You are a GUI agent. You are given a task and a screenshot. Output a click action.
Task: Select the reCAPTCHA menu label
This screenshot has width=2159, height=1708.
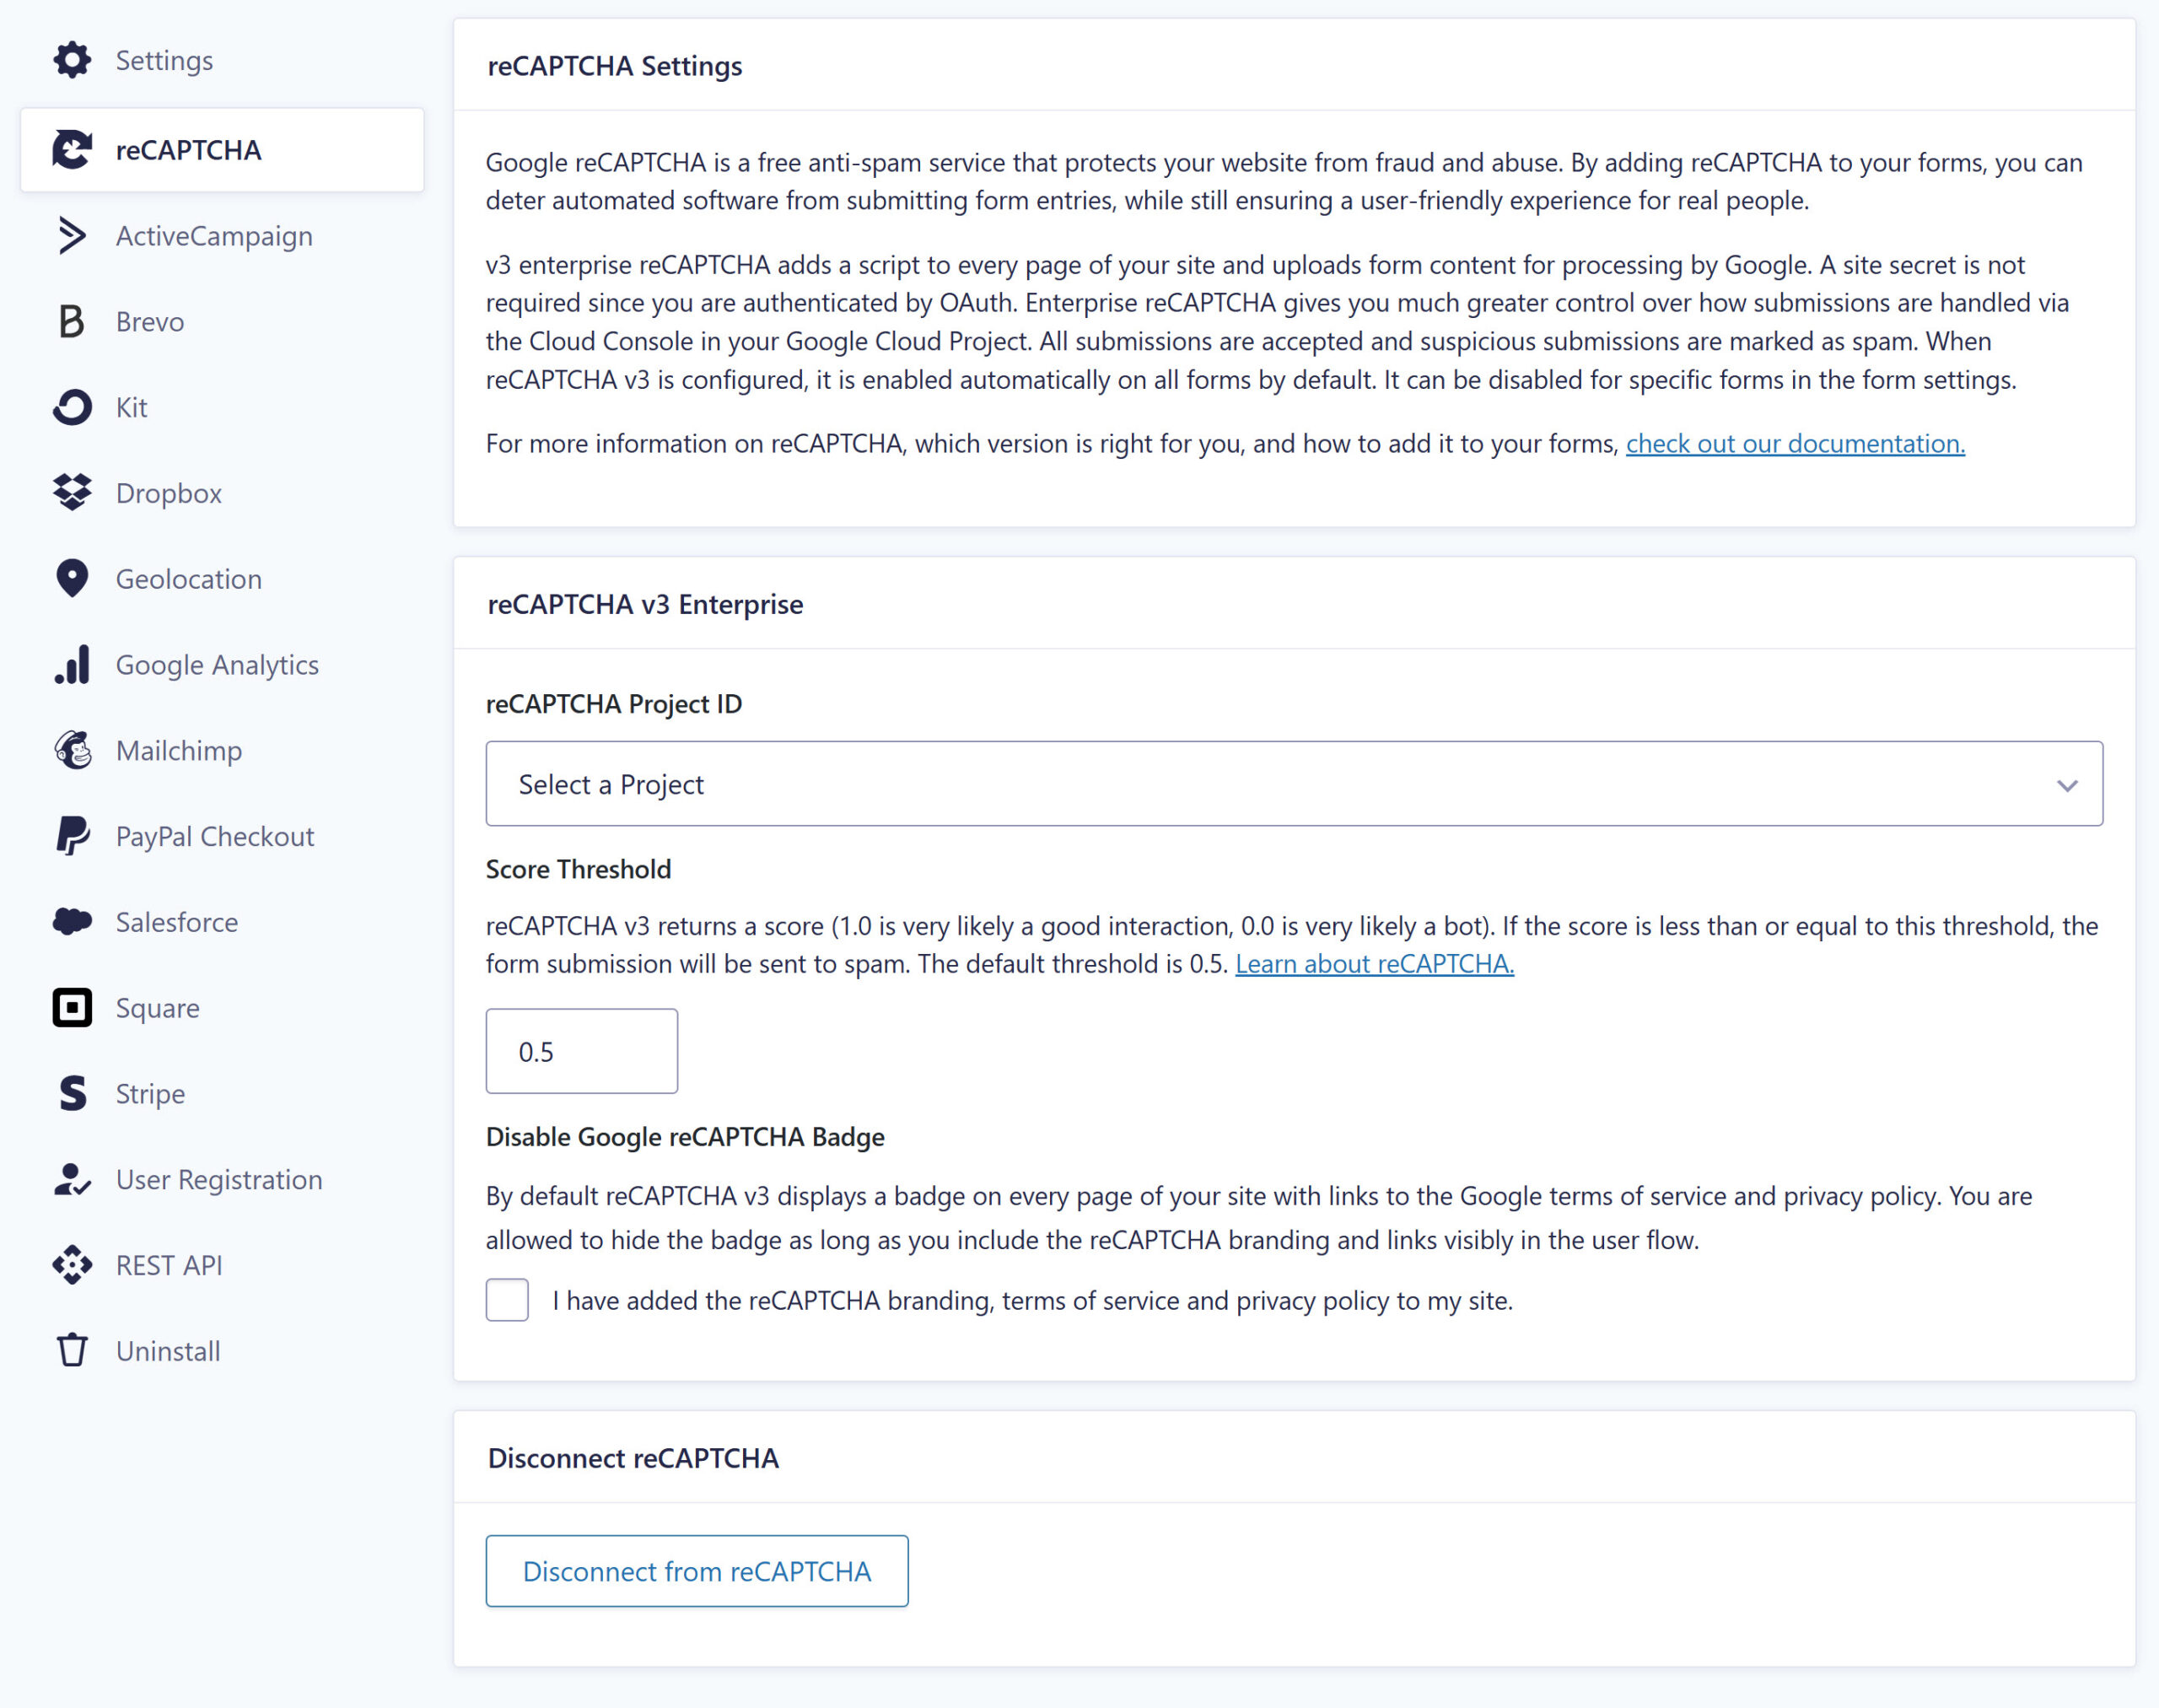click(189, 150)
